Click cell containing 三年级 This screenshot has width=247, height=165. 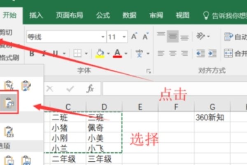[104, 159]
